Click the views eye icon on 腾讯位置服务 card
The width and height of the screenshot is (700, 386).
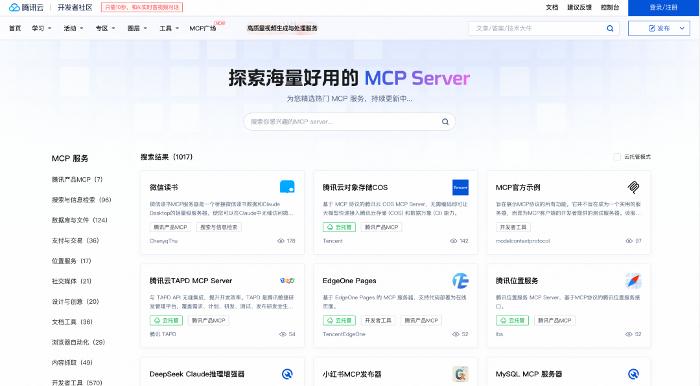click(x=629, y=334)
